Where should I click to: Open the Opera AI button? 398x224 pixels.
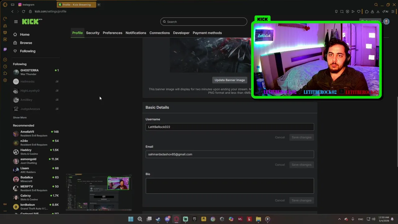click(385, 12)
